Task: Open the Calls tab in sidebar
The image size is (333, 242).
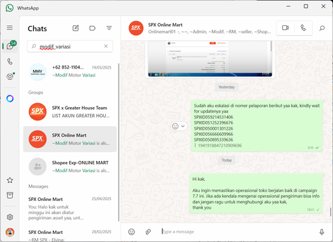Action: [x=10, y=61]
